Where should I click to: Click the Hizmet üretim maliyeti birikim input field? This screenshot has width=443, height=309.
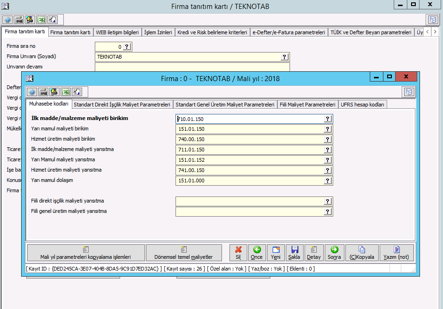click(x=250, y=140)
